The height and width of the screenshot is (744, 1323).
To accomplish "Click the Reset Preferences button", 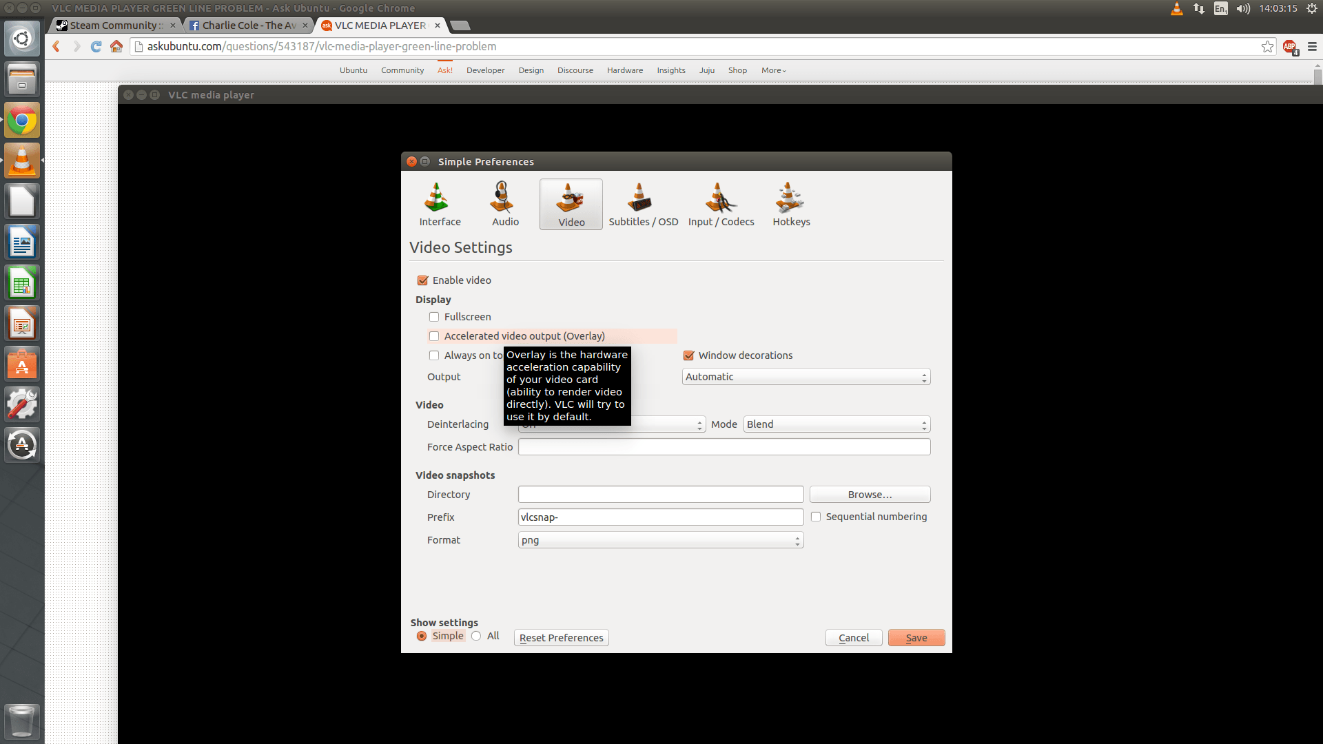I will [562, 638].
